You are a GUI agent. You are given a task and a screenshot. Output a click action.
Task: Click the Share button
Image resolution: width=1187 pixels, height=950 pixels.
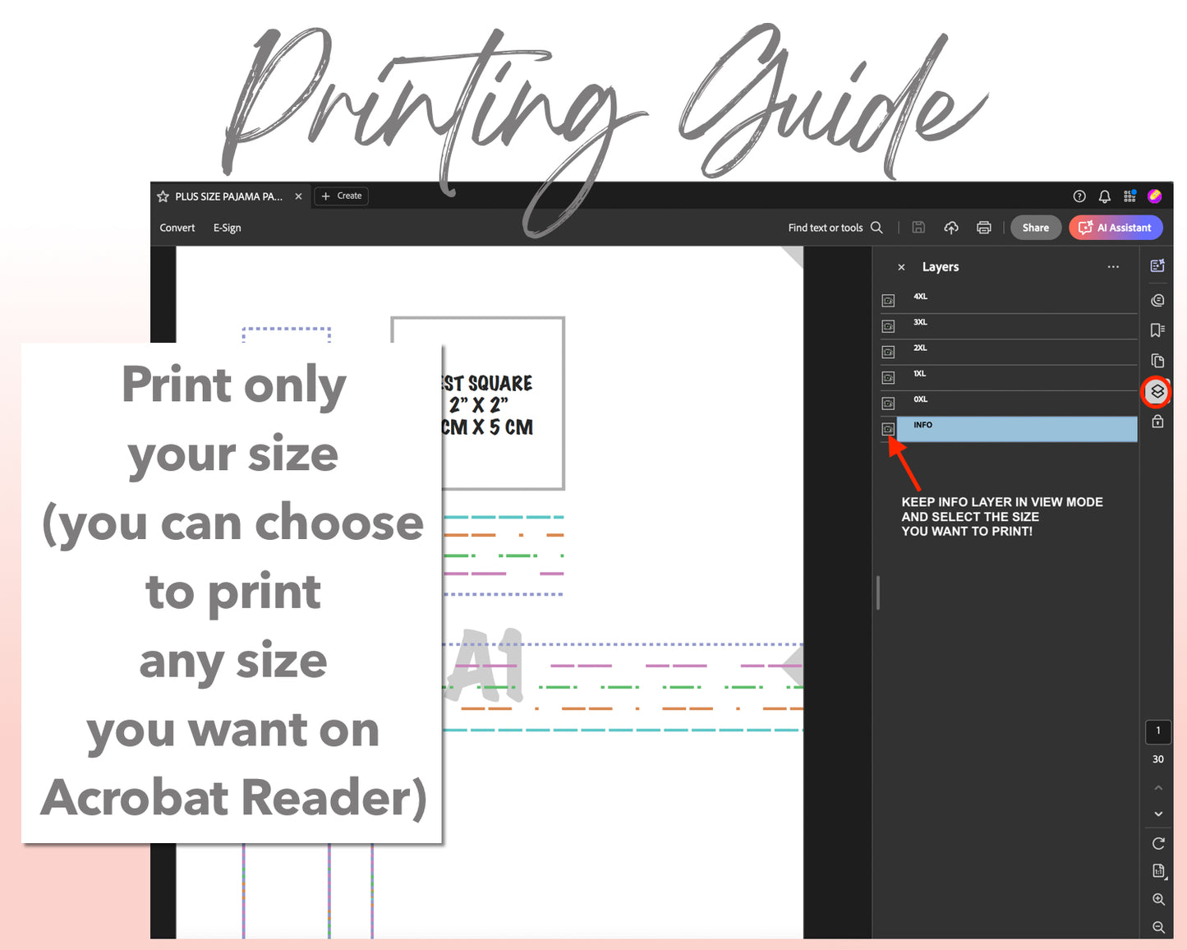[1035, 228]
